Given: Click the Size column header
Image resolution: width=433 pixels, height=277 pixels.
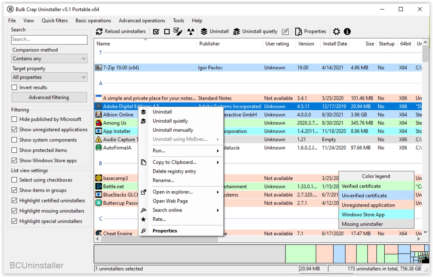Looking at the screenshot, I should (362, 44).
